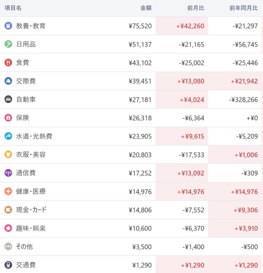The width and height of the screenshot is (263, 273).
Task: Click the 前年同月比 column header
Action: point(244,8)
